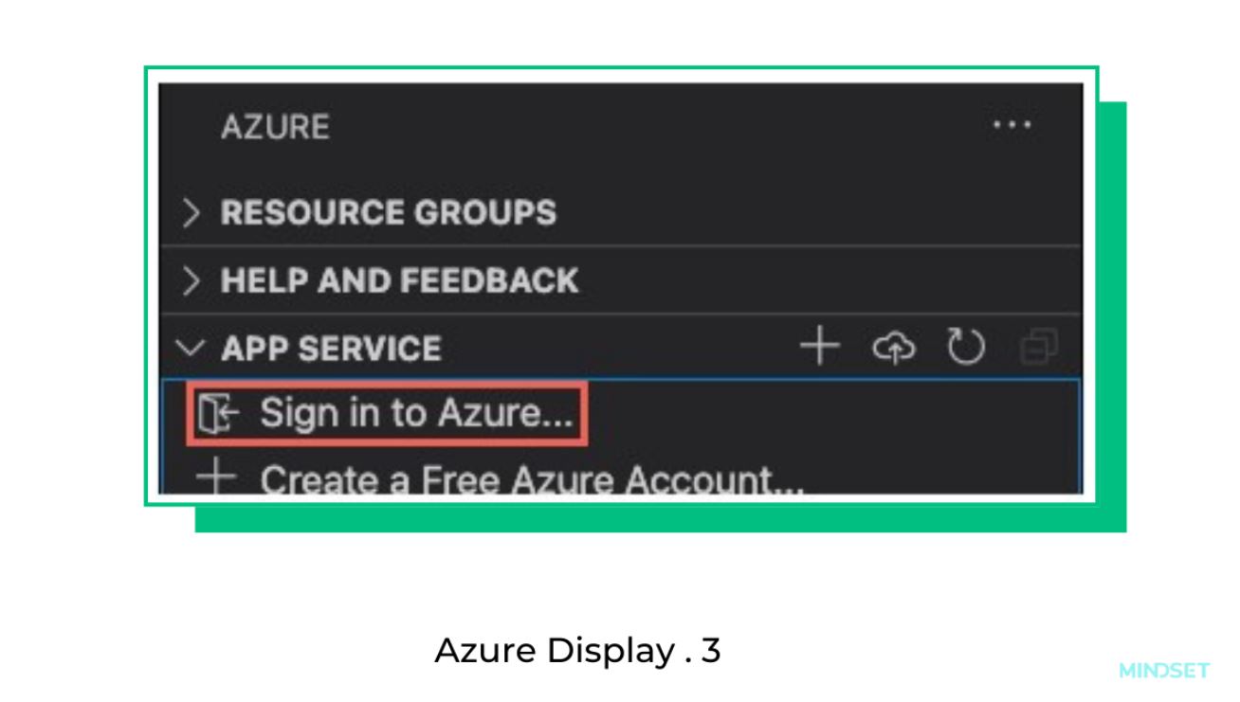Click the collapse all icon in App Service
This screenshot has width=1240, height=702.
tap(1038, 349)
